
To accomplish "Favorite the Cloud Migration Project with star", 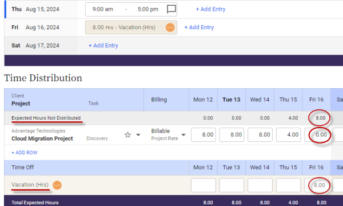I will (127, 134).
